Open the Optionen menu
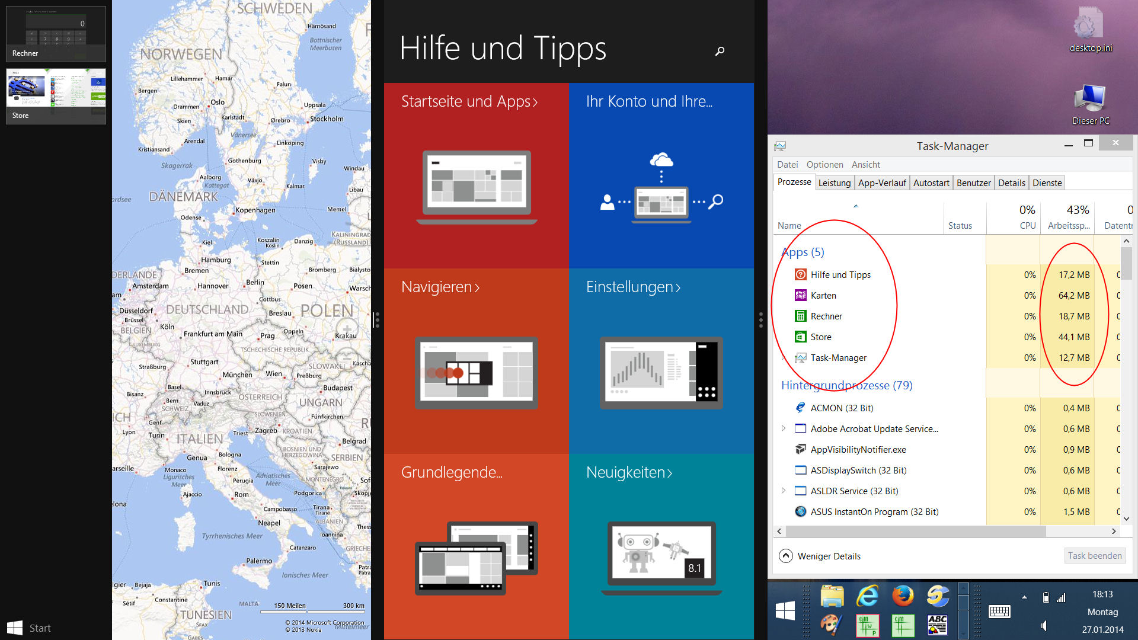The height and width of the screenshot is (640, 1138). tap(824, 165)
